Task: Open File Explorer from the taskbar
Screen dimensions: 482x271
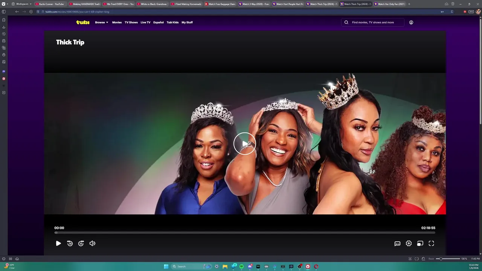Action: coord(225,266)
